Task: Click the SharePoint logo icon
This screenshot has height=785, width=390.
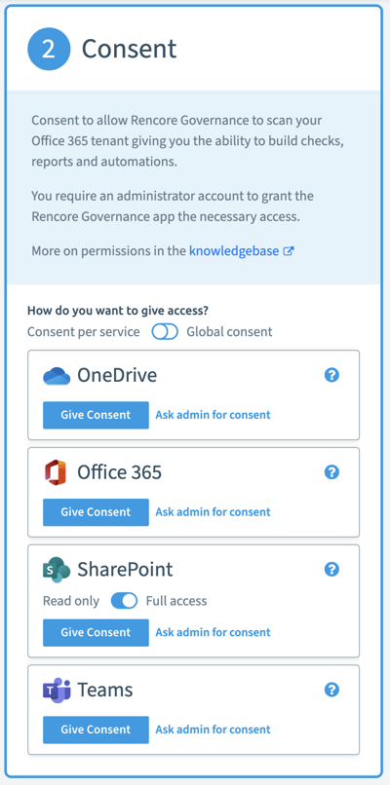Action: point(57,570)
